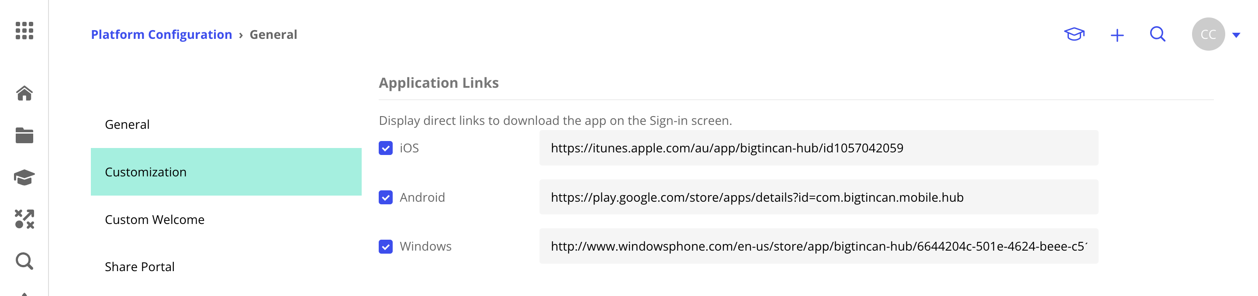
Task: Click the CC avatar circle
Action: tap(1208, 34)
